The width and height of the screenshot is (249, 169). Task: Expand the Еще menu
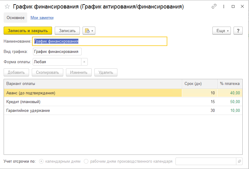coord(221,31)
